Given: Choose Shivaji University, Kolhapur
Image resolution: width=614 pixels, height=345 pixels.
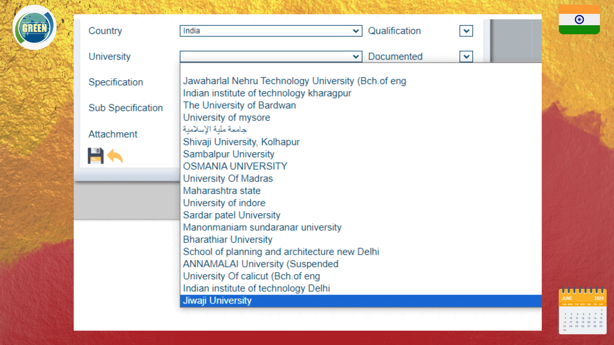Looking at the screenshot, I should (x=241, y=142).
